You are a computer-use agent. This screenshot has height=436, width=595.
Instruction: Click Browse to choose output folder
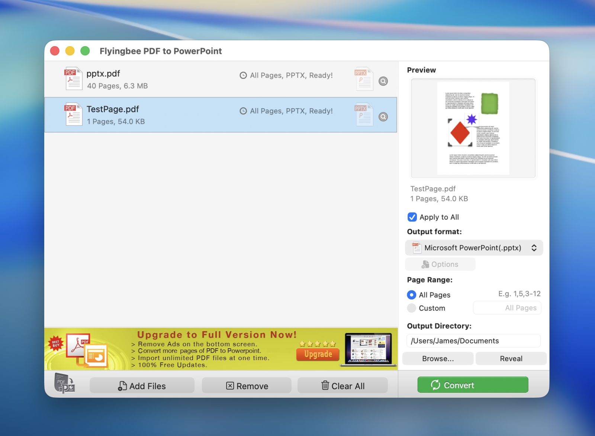coord(438,359)
